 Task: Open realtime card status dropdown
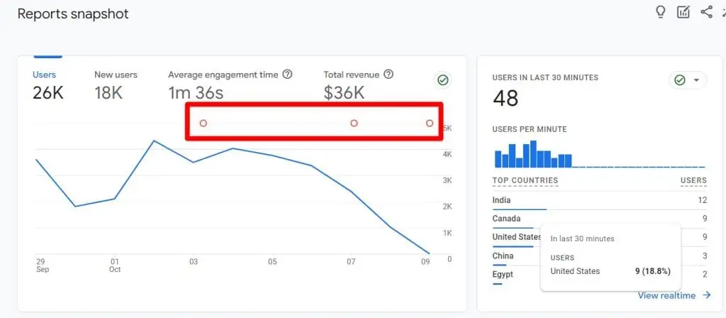click(688, 80)
